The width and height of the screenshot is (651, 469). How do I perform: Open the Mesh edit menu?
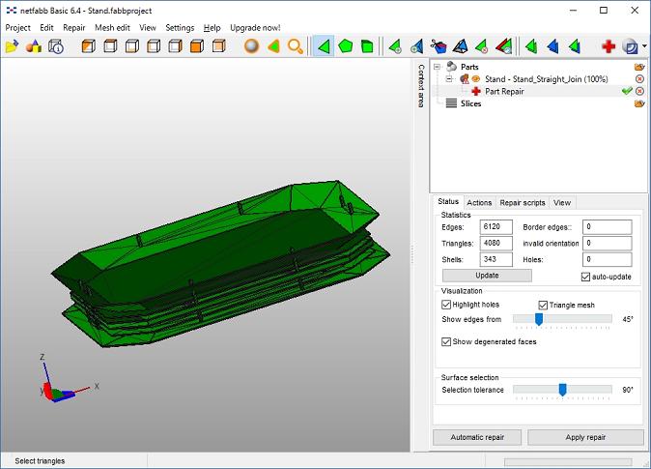pos(112,28)
